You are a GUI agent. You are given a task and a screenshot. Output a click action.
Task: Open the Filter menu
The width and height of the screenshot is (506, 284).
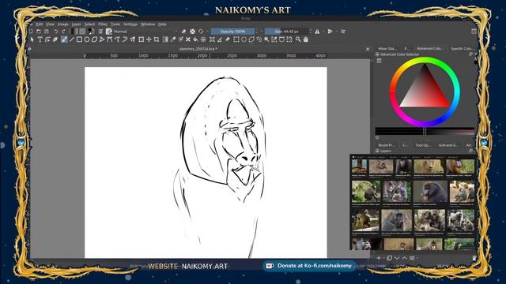point(103,24)
